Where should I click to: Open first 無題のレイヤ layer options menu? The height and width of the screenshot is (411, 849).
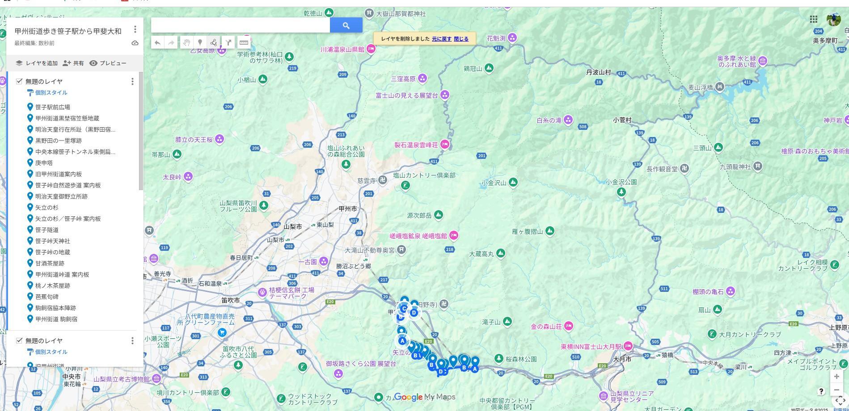click(x=132, y=81)
